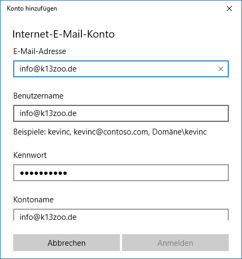The image size is (242, 259).
Task: Click the Kennwort field label
Action: (x=30, y=155)
